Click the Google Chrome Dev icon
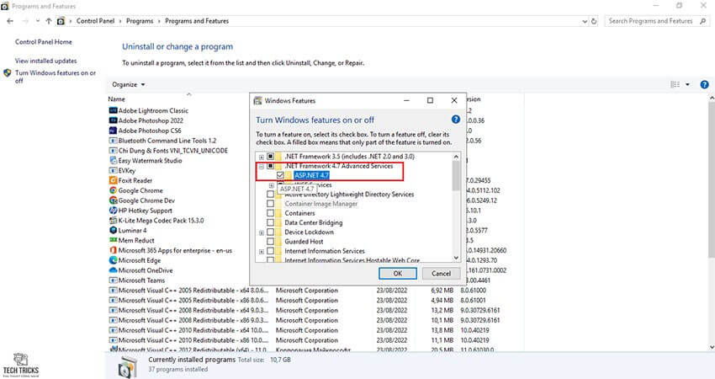This screenshot has width=715, height=379. pos(113,200)
